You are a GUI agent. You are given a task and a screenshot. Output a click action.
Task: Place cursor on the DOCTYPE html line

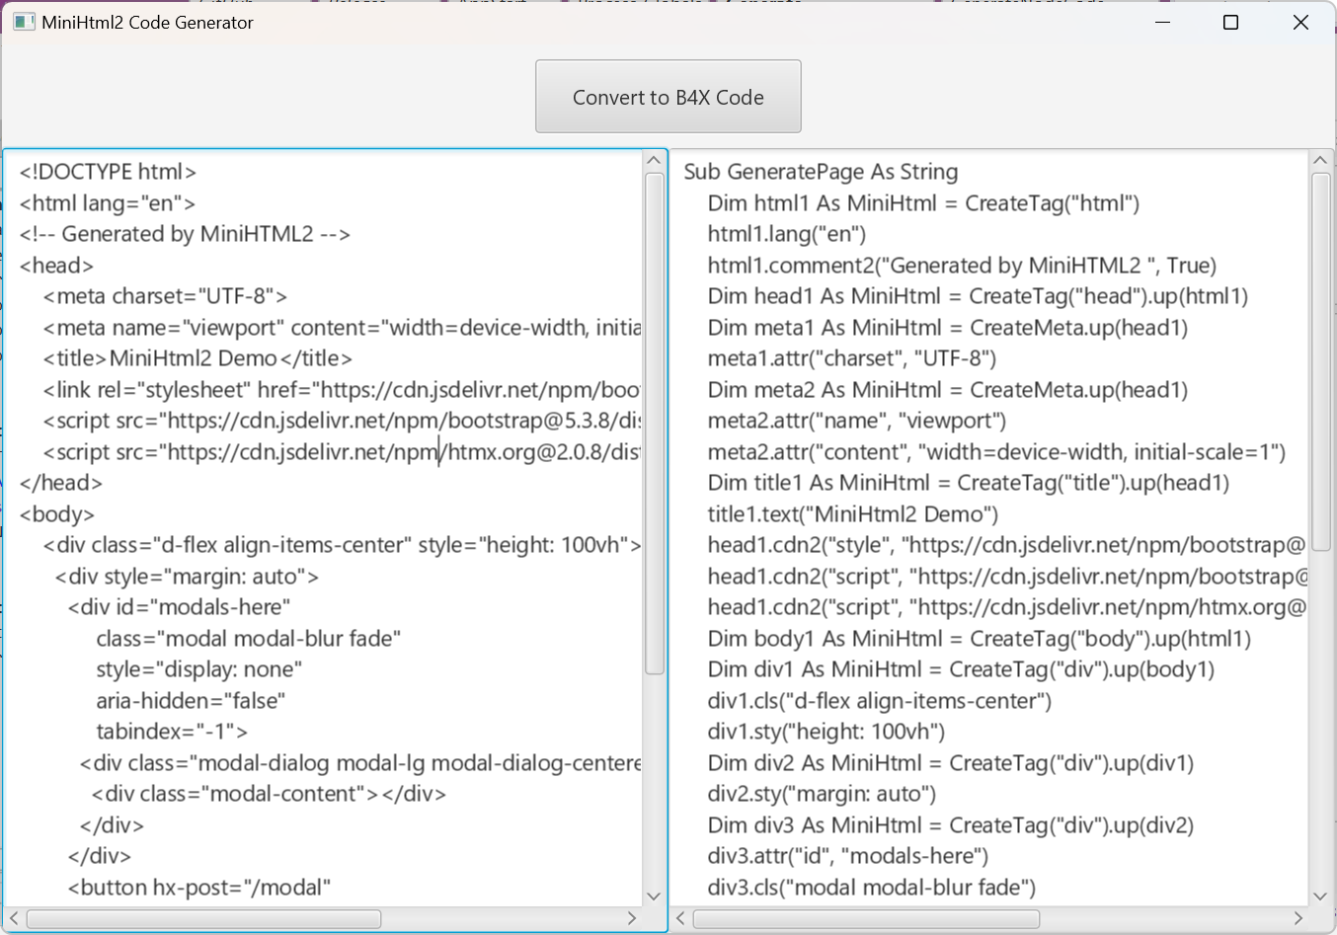pyautogui.click(x=109, y=172)
